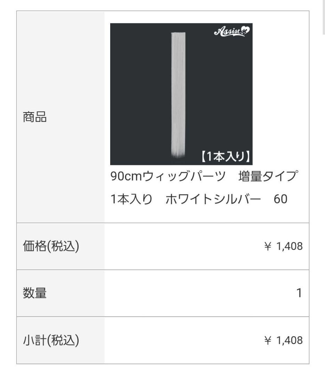Click the price value ¥ 1,408
This screenshot has width=325, height=375.
click(x=283, y=246)
